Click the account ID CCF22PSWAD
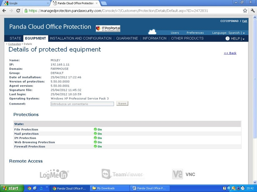Image resolution: width=257 pixels, height=192 pixels. (229, 21)
